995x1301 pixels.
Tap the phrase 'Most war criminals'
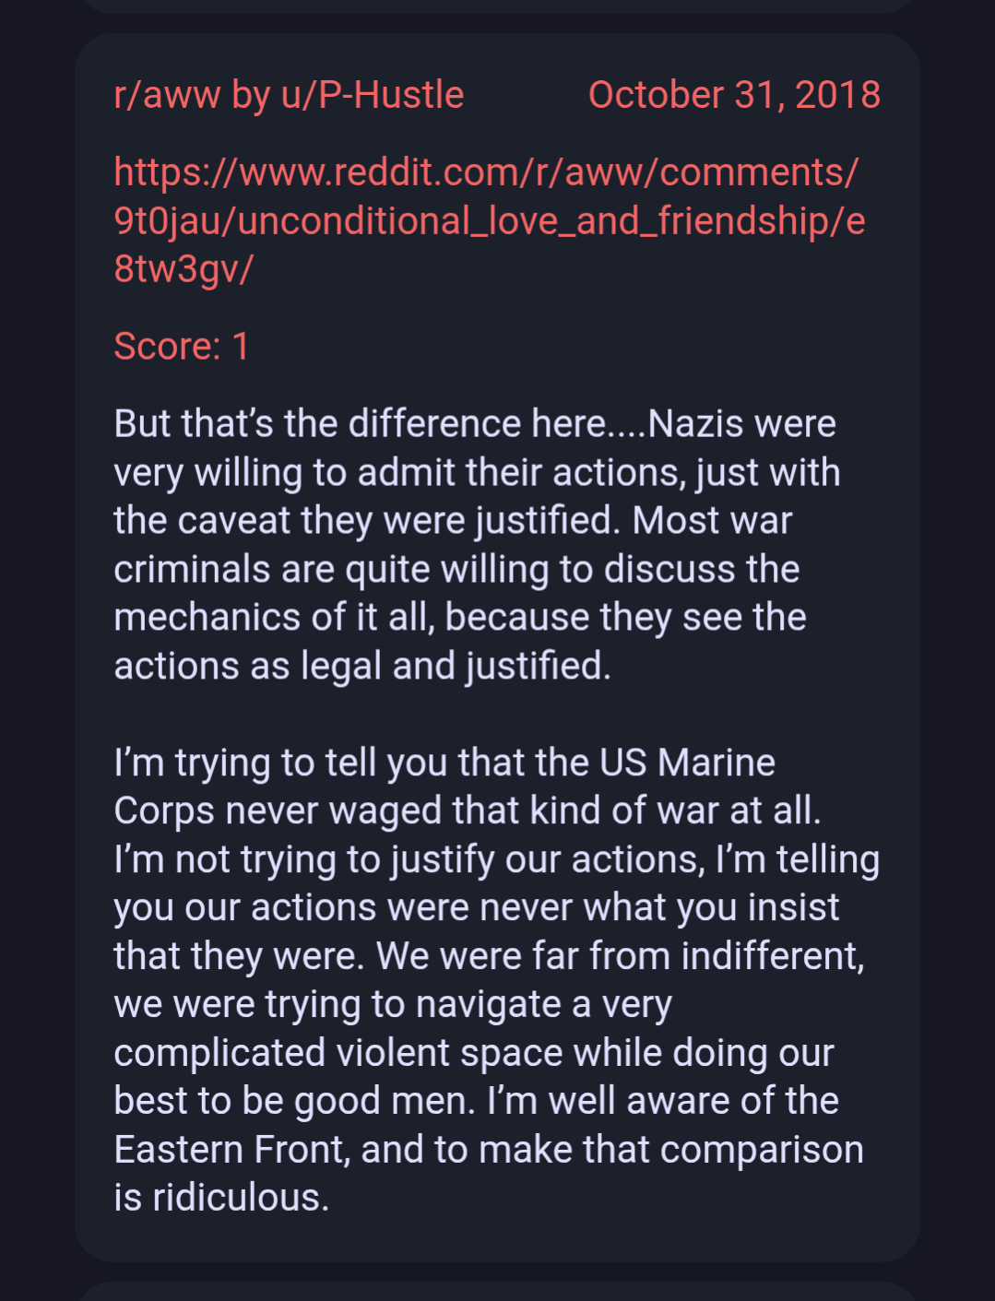[712, 521]
